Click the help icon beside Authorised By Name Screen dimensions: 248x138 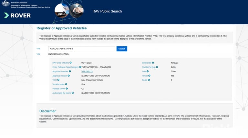(x=73, y=93)
